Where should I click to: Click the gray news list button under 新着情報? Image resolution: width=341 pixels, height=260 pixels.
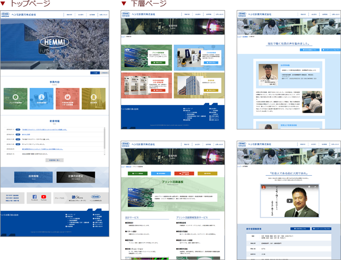point(54,160)
